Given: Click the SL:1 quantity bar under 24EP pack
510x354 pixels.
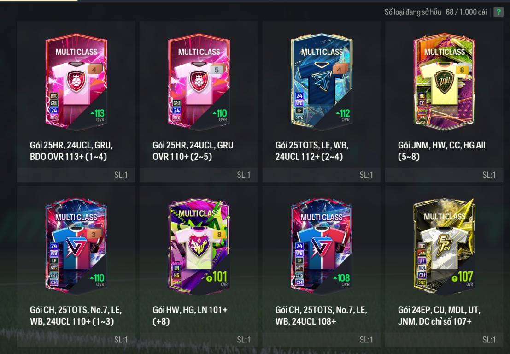Looking at the screenshot, I should pyautogui.click(x=444, y=340).
